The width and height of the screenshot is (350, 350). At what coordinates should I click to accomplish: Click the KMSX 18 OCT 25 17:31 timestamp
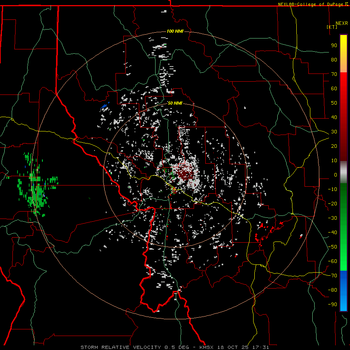click(234, 347)
